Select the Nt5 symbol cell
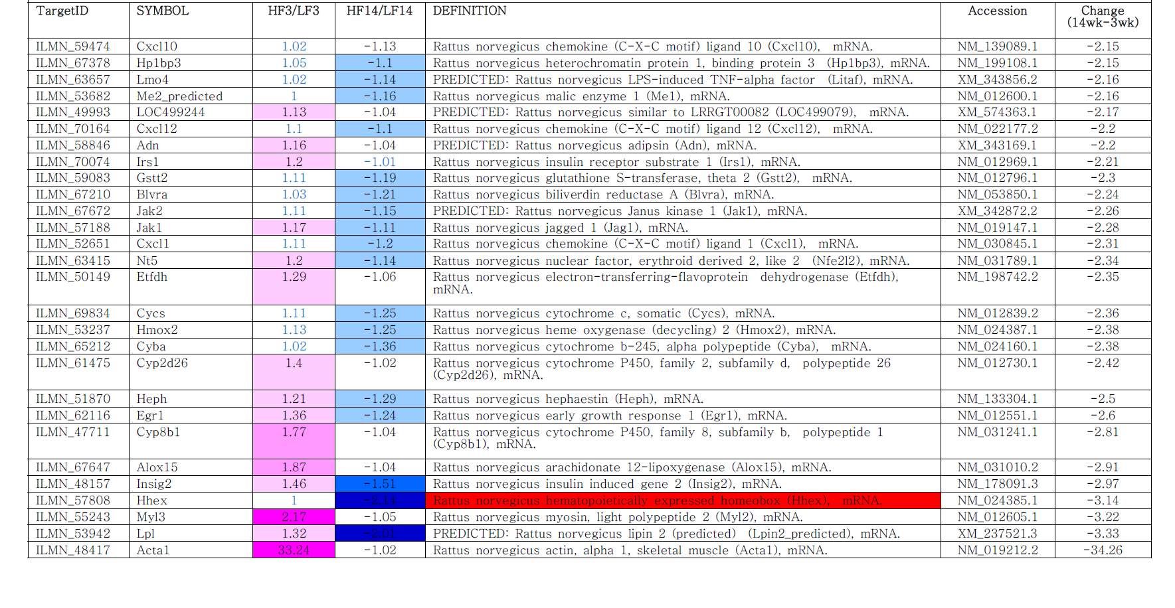This screenshot has width=1175, height=608. [191, 261]
